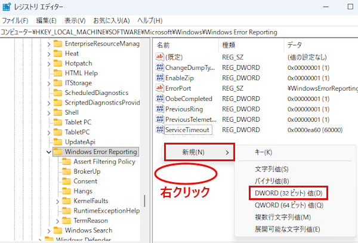This screenshot has width=358, height=243.
Task: Expand the Windows Search tree node
Action: pos(49,230)
